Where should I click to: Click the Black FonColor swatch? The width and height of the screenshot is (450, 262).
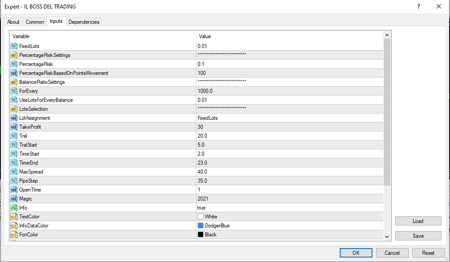pyautogui.click(x=200, y=235)
